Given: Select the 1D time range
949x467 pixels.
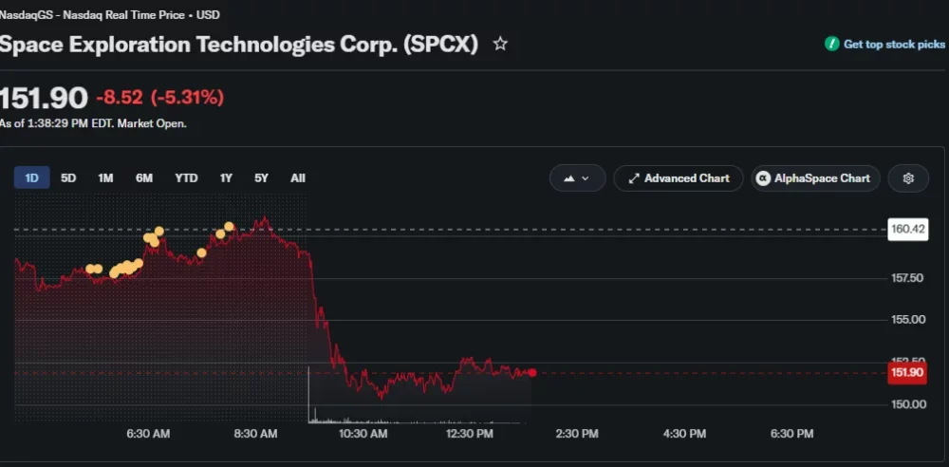Looking at the screenshot, I should [31, 178].
